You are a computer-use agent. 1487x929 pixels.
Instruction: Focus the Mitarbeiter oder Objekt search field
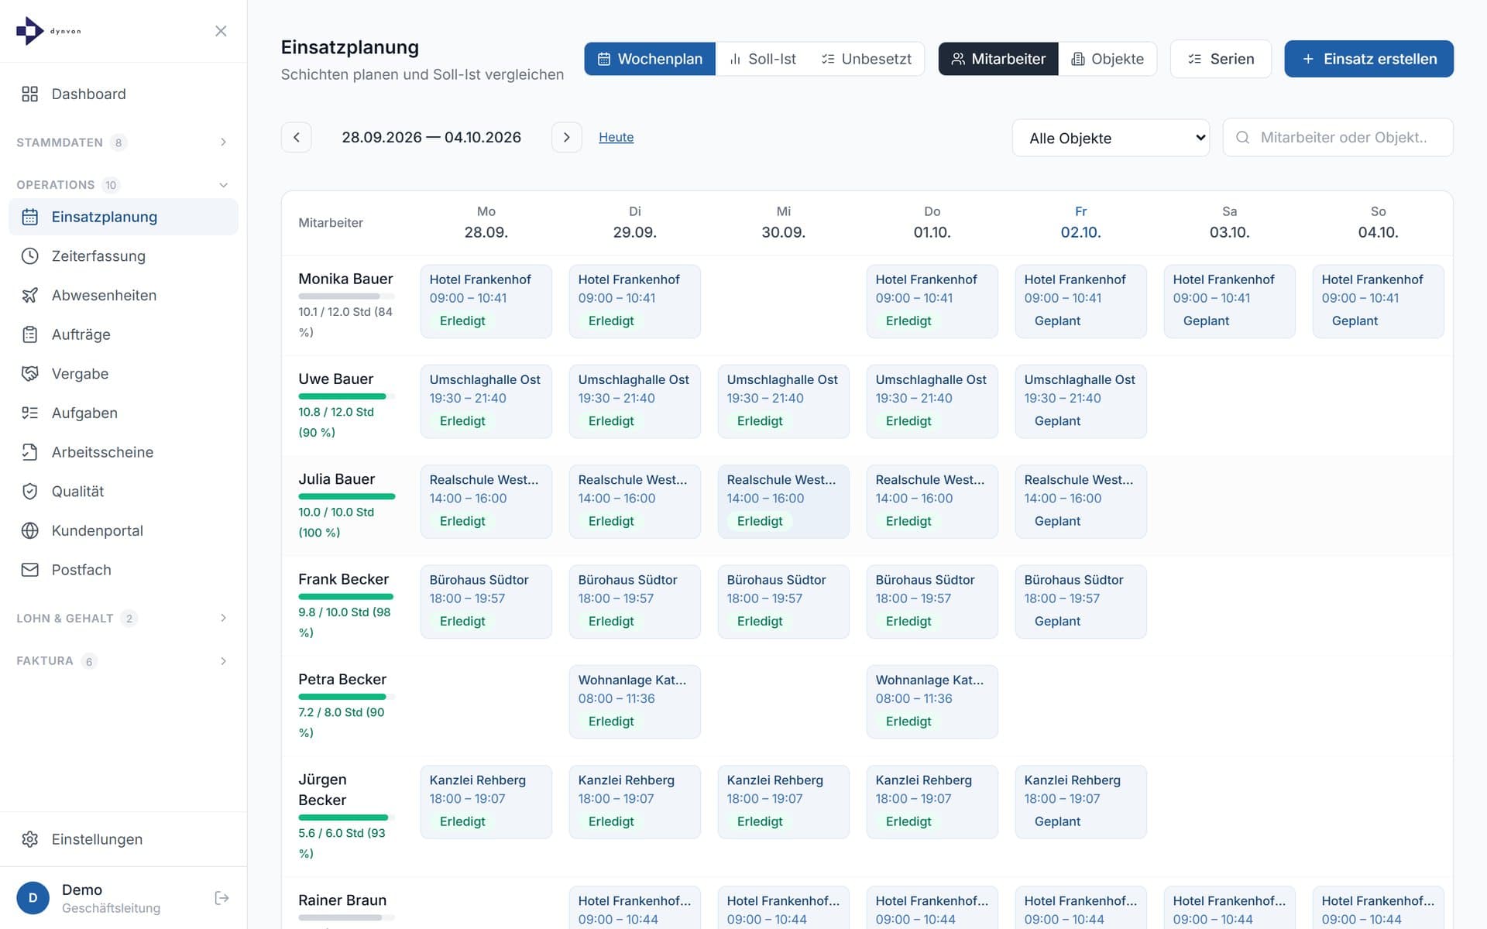tap(1338, 137)
